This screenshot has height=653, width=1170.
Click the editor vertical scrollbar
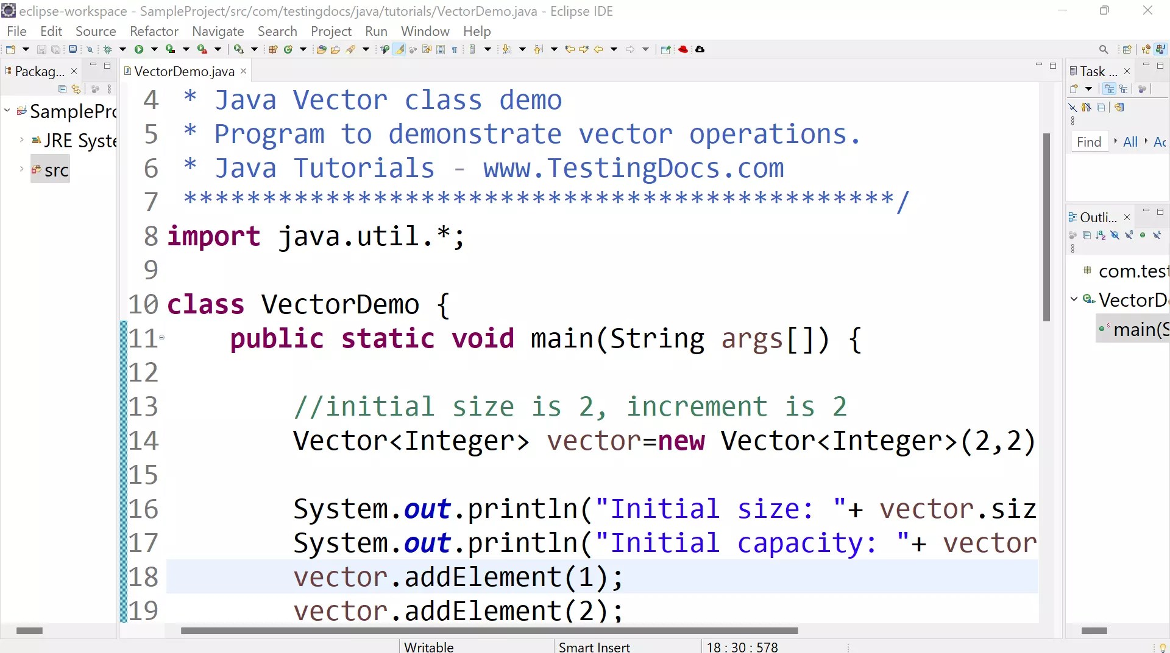click(x=1046, y=227)
